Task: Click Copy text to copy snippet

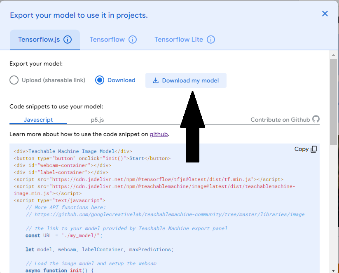Action: tap(302, 149)
